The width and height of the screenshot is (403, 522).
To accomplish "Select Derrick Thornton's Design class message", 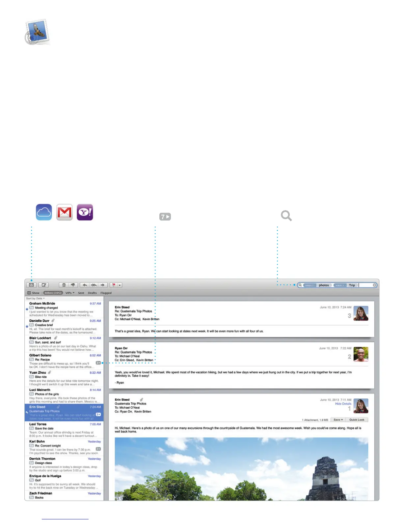I will pyautogui.click(x=64, y=465).
